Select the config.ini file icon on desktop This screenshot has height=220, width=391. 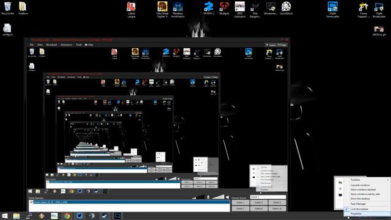tap(7, 30)
